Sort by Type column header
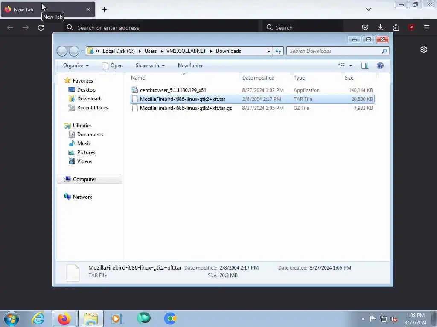The height and width of the screenshot is (327, 437). [316, 78]
